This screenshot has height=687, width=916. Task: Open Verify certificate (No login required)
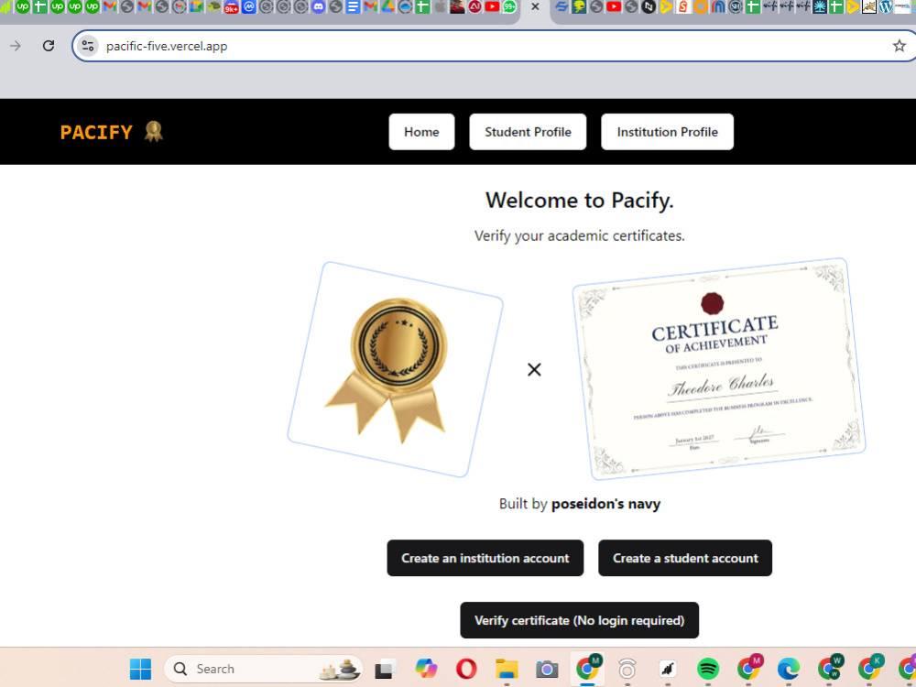tap(579, 620)
